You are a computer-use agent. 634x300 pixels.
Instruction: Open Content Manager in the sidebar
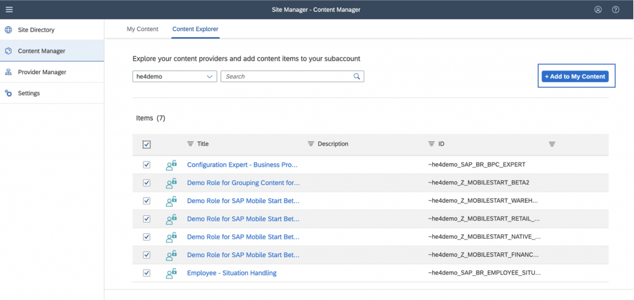[x=52, y=51]
